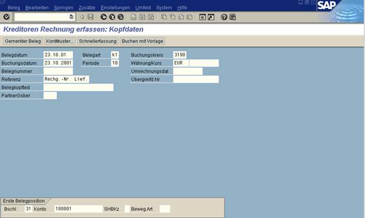This screenshot has width=365, height=218.
Task: Click the Erste Belegposition group header
Action: point(24,201)
